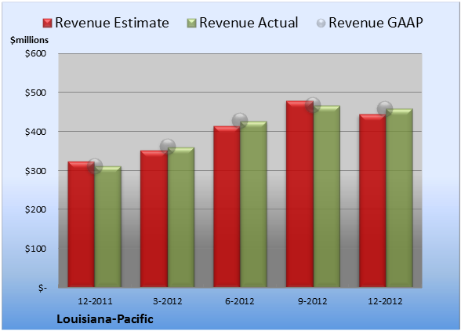Click the 9-2012 quarter label
This screenshot has width=461, height=331.
click(312, 301)
